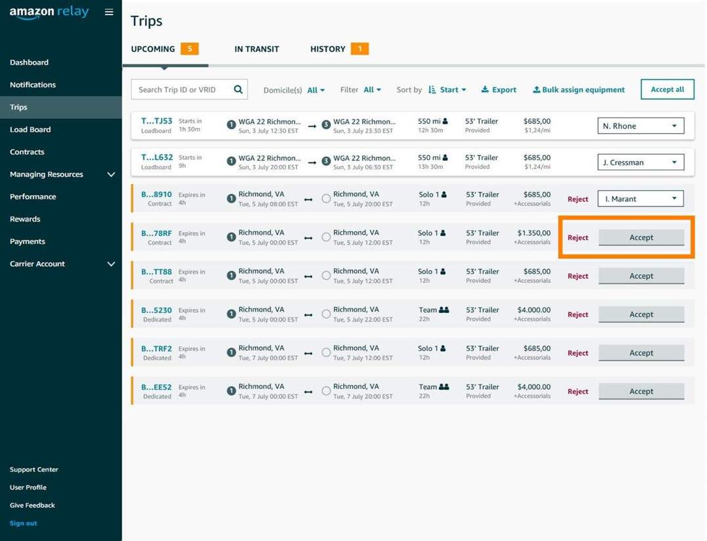Screen dimensions: 707x541
Task: Click the Accept all button
Action: pyautogui.click(x=667, y=89)
